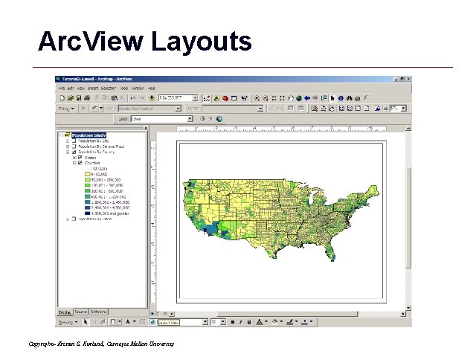Expand the Population By Census Tract group
Screen dimensions: 476x357
68,147
